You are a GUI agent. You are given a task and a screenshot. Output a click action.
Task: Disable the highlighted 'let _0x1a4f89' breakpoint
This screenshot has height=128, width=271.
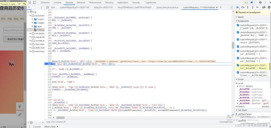[238, 65]
